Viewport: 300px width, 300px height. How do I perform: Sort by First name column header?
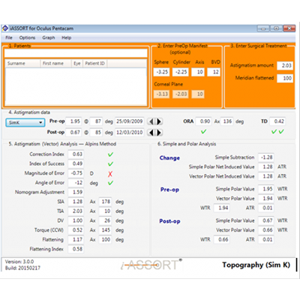pos(56,63)
